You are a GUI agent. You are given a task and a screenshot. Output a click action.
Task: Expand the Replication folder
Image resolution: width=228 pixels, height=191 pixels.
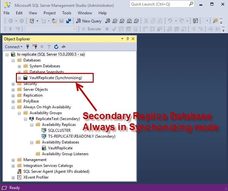(13, 96)
